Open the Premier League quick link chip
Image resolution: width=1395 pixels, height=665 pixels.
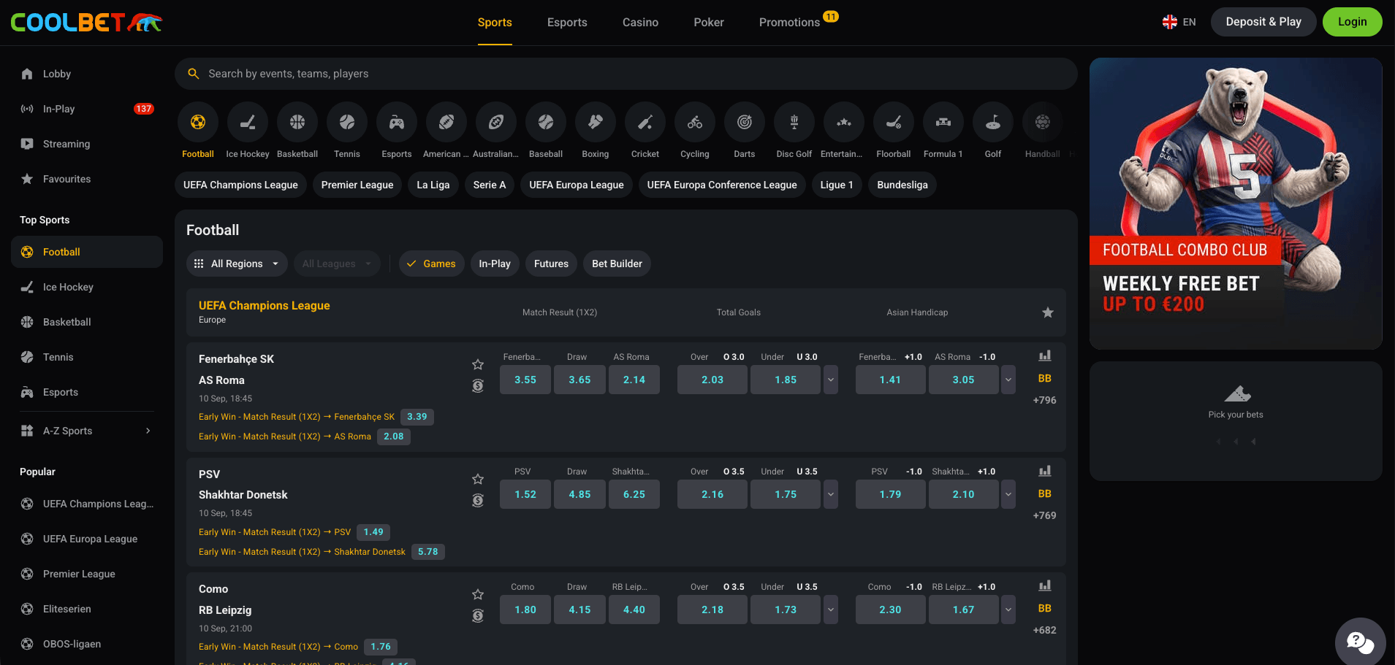[x=357, y=185]
